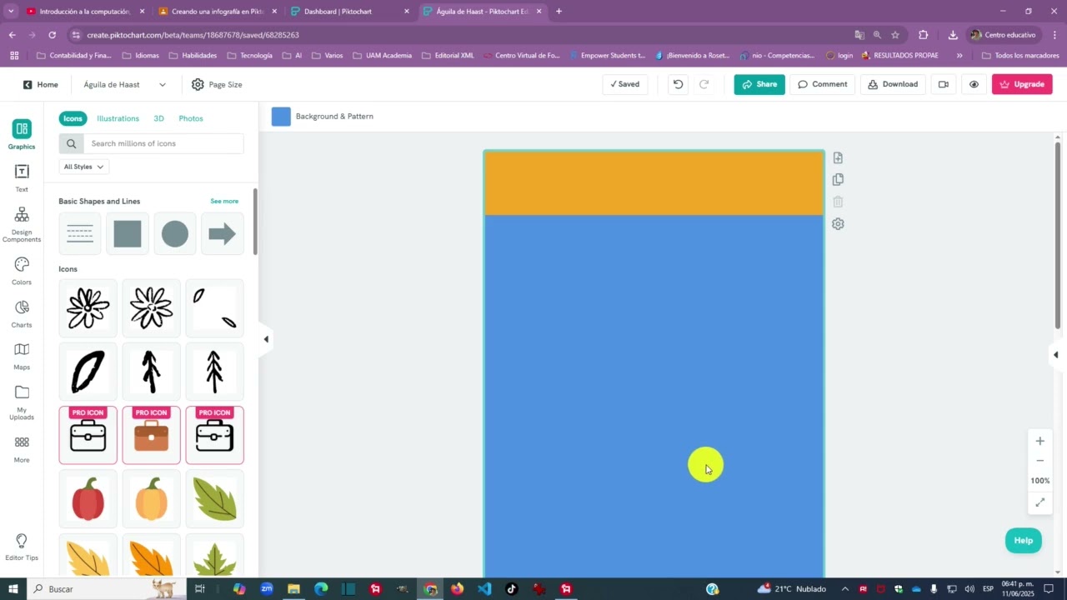This screenshot has width=1067, height=600.
Task: Zoom in with the plus button
Action: point(1039,441)
